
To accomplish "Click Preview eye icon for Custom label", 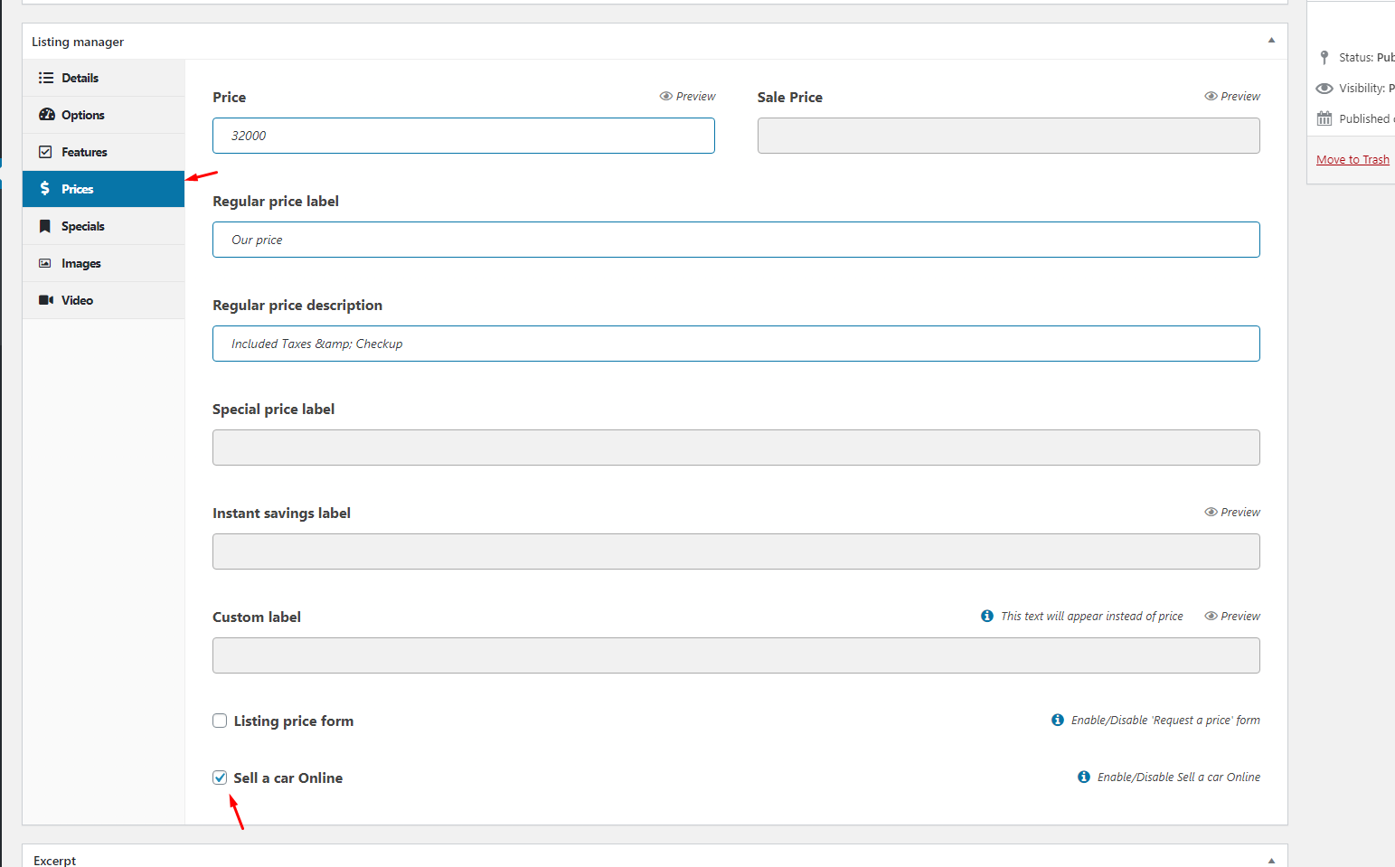I will pyautogui.click(x=1211, y=616).
